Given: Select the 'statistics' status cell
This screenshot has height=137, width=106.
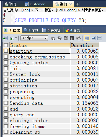Looking at the screenshot, I should point(40,86).
